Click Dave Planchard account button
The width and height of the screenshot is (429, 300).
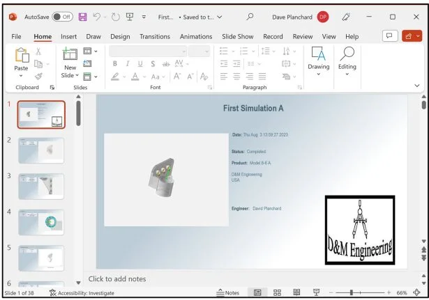point(300,17)
